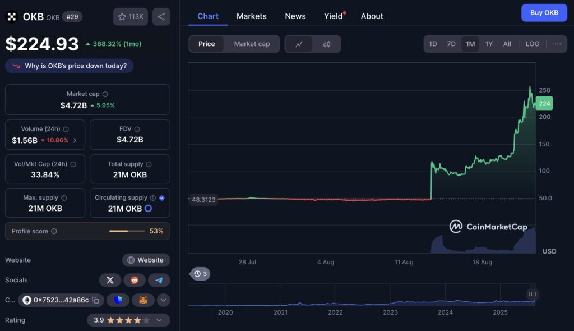The image size is (574, 331).
Task: Expand the rating details chevron
Action: [159, 320]
